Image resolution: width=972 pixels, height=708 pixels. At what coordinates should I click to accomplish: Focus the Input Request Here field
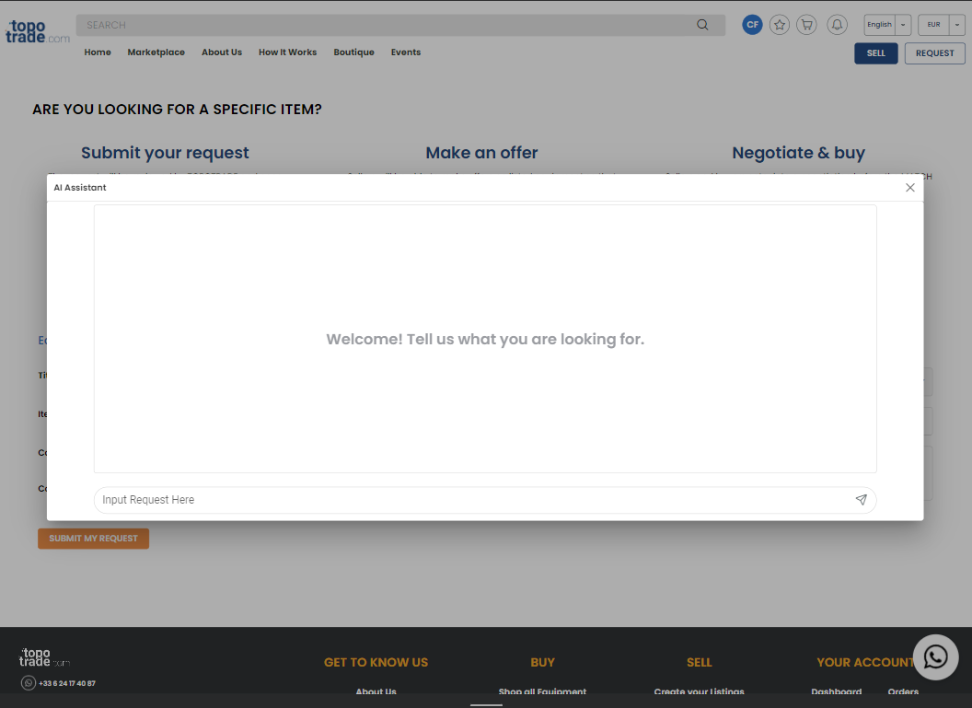tap(485, 500)
